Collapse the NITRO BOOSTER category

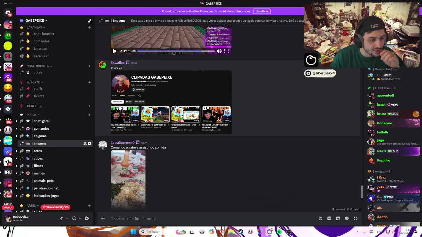(40, 66)
